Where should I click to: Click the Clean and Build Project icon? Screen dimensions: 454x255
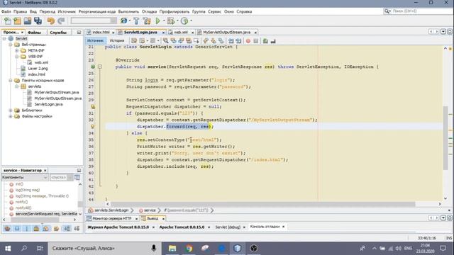pos(147,21)
